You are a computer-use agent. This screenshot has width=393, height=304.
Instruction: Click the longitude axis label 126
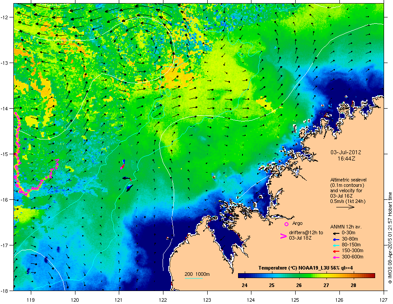click(x=339, y=300)
